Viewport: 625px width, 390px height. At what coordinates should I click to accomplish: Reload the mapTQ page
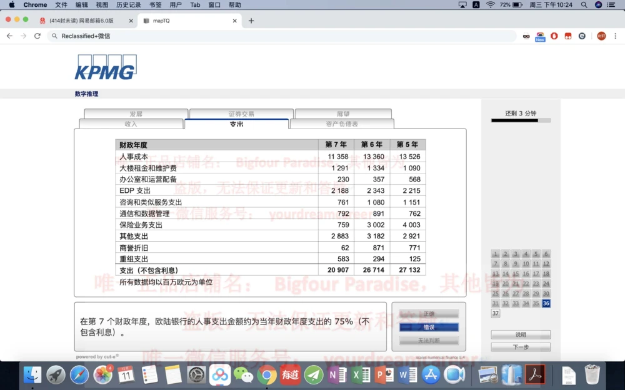37,36
